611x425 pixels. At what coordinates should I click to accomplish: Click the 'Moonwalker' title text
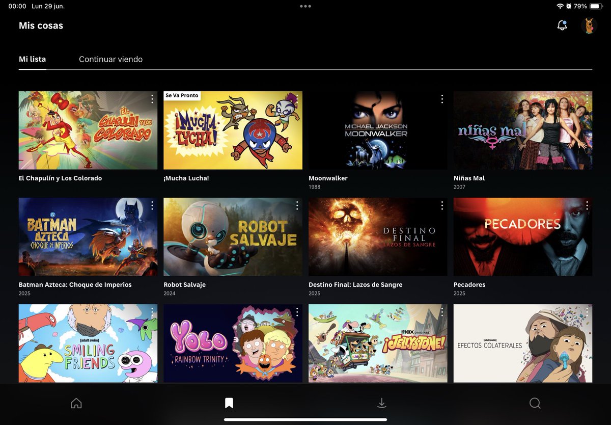(x=328, y=178)
